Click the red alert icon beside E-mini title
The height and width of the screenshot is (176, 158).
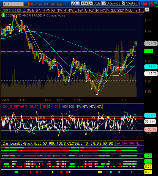tap(30, 4)
